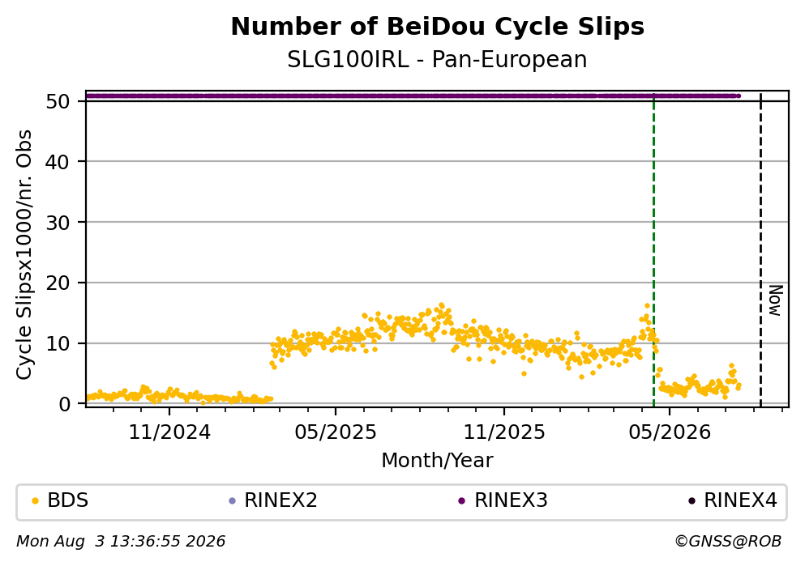Click the ©GNSS@ROB credit text
Image resolution: width=805 pixels, height=566 pixels.
(728, 542)
